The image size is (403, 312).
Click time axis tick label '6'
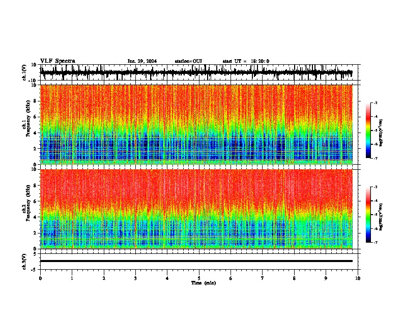pos(231,278)
